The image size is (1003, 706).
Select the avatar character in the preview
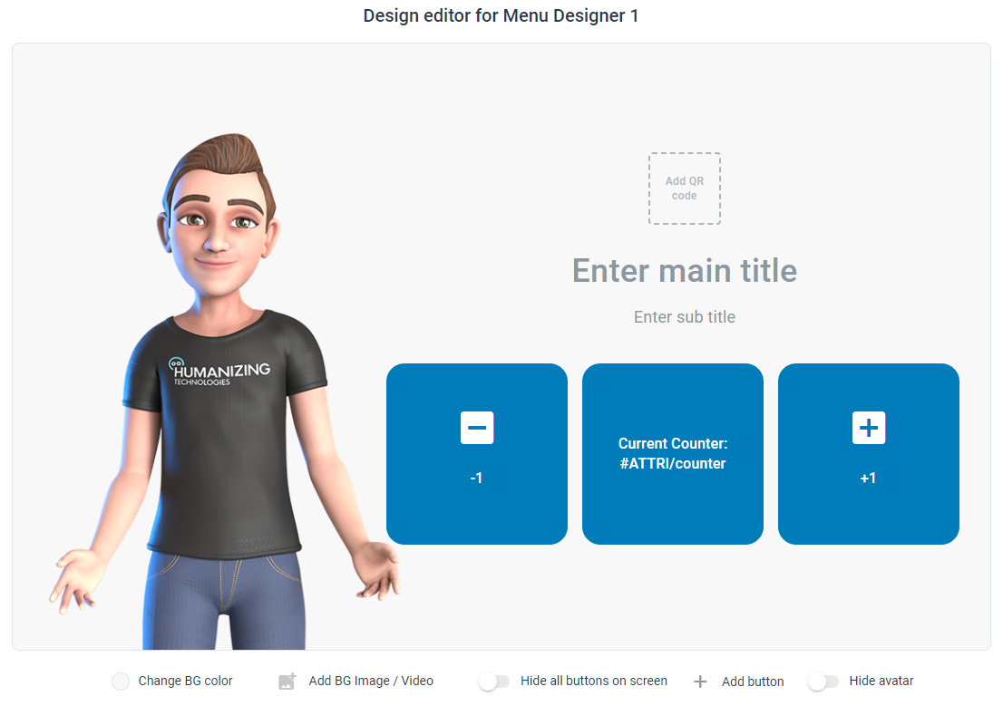click(225, 392)
